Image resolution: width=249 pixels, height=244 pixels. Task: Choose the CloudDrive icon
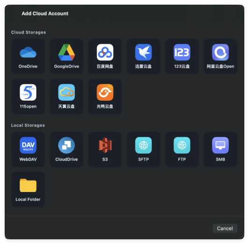[x=66, y=145]
